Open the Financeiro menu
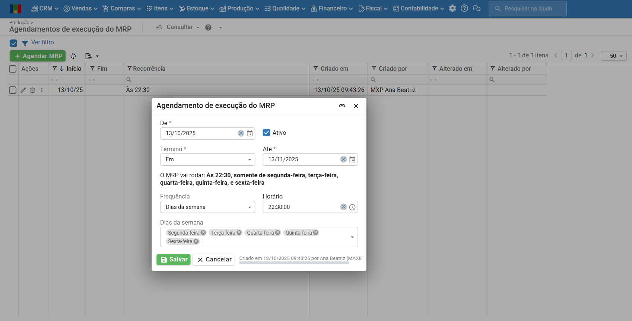 pos(332,9)
